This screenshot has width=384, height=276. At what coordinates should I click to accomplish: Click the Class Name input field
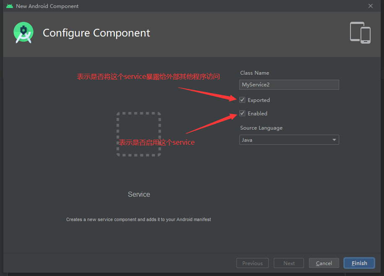(x=289, y=85)
